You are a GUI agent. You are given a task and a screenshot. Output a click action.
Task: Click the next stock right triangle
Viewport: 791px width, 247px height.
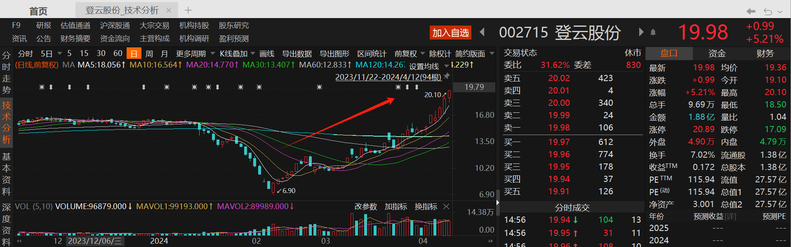(641, 32)
